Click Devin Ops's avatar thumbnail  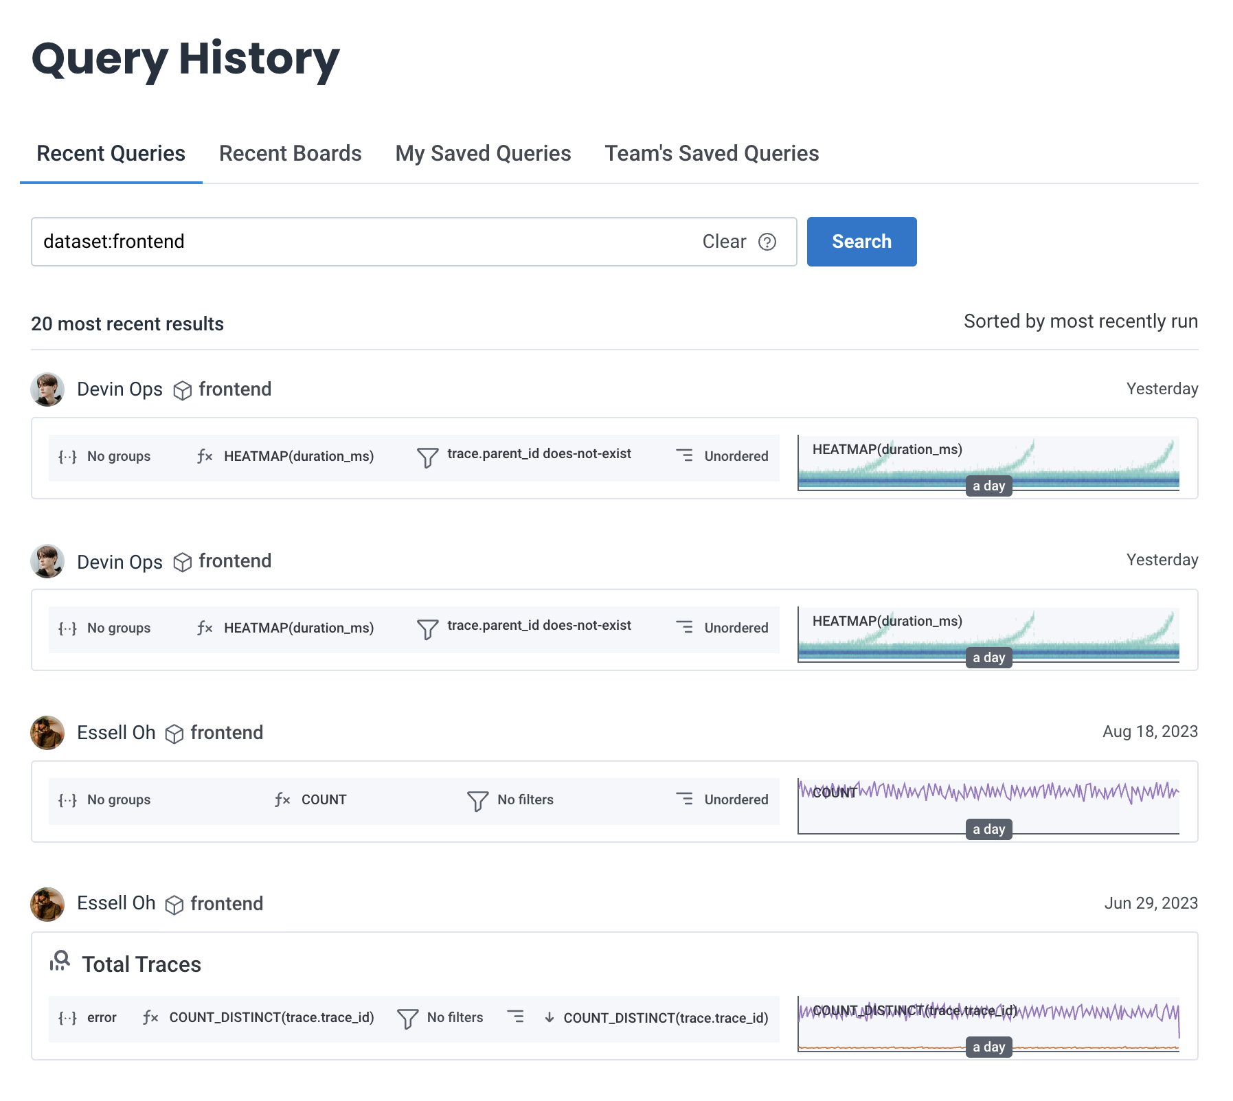[x=47, y=389]
